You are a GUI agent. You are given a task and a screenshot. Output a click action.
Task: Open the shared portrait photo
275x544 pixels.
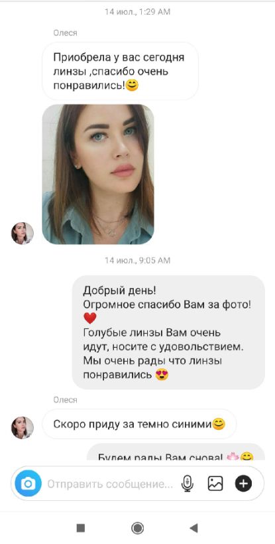98,174
